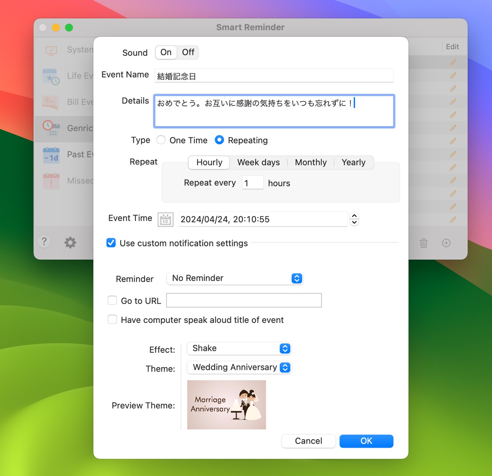Switch repeat mode to Monthly
The image size is (492, 476).
click(x=310, y=162)
